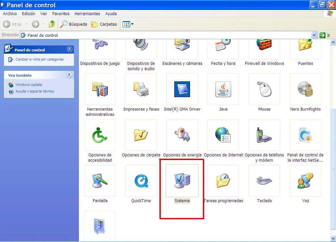Open the Mouse settings icon
The height and width of the screenshot is (242, 336).
pyautogui.click(x=264, y=89)
